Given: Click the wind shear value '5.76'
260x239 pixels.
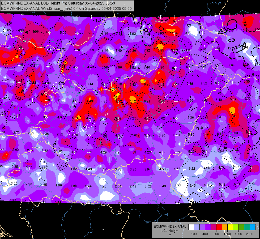Looking at the screenshot, I should (89, 135).
